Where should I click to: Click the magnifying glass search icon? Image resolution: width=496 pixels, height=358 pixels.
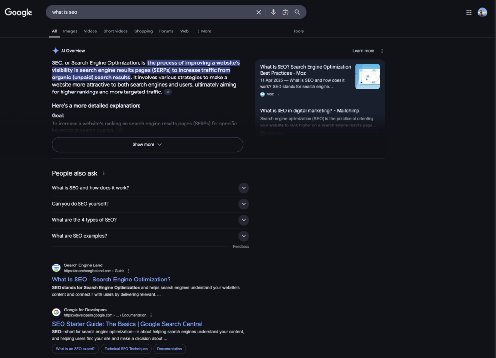tap(297, 12)
